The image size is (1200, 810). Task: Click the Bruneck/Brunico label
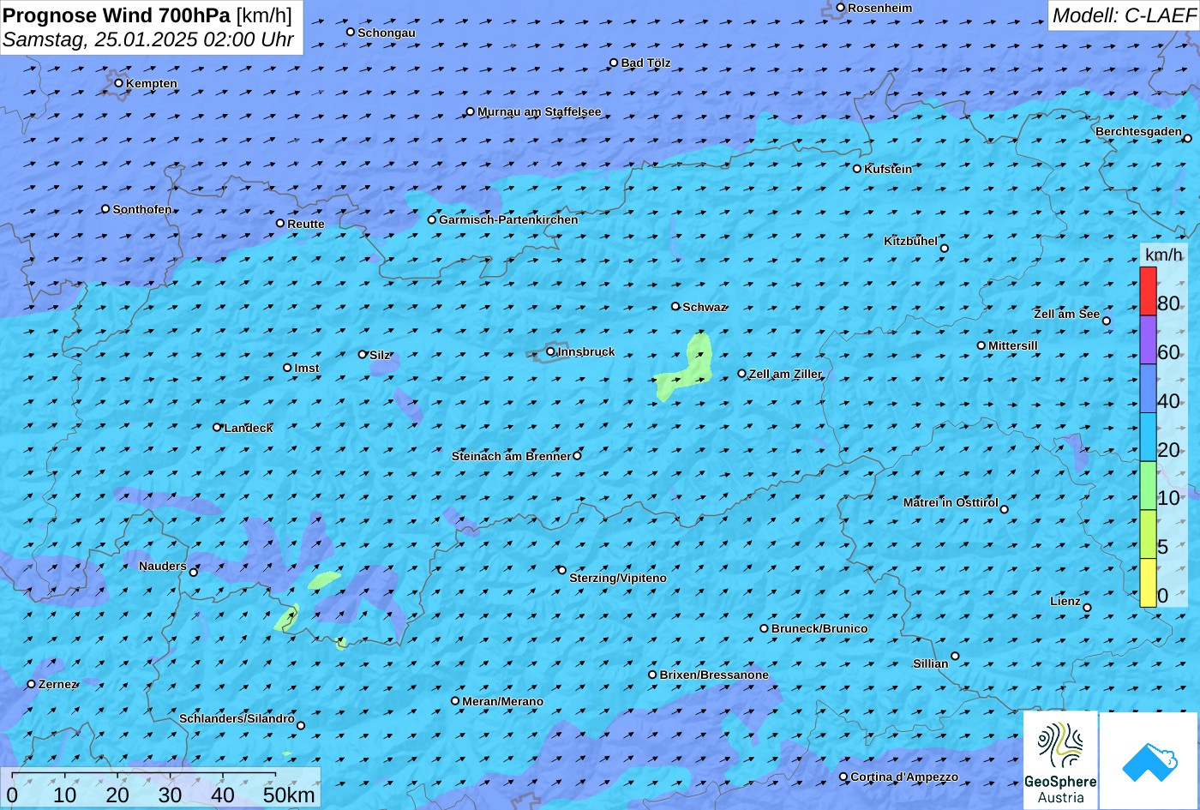[819, 628]
